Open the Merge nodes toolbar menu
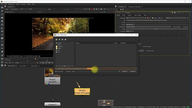Image resolution: width=192 pixels, height=108 pixels. (2, 31)
